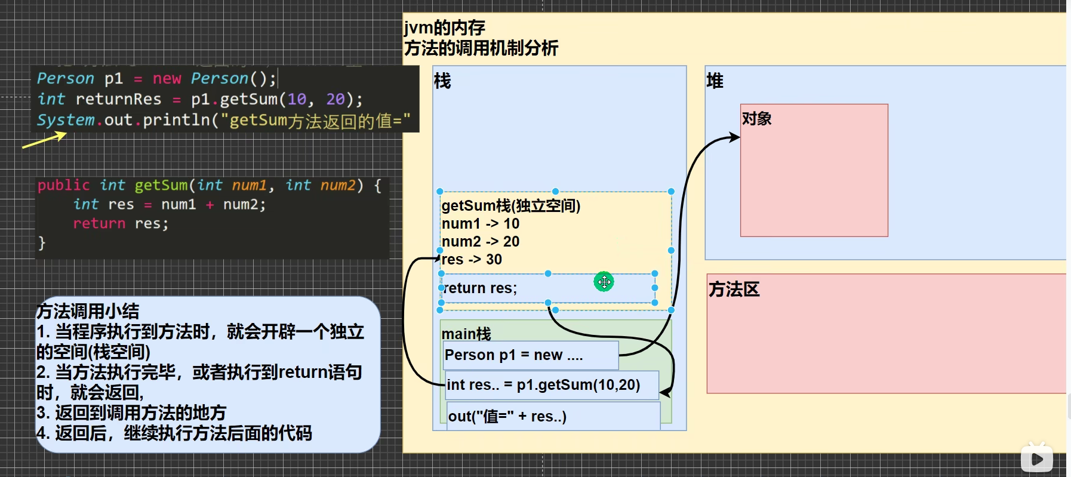
Task: Click the System.out.println code line
Action: point(224,120)
